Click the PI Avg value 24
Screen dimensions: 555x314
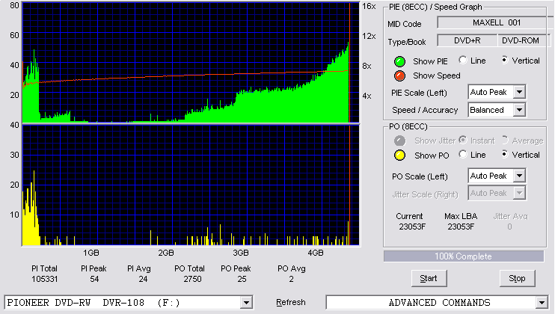(x=143, y=279)
